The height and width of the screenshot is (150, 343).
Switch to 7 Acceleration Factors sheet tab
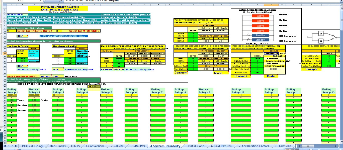pyautogui.click(x=254, y=146)
